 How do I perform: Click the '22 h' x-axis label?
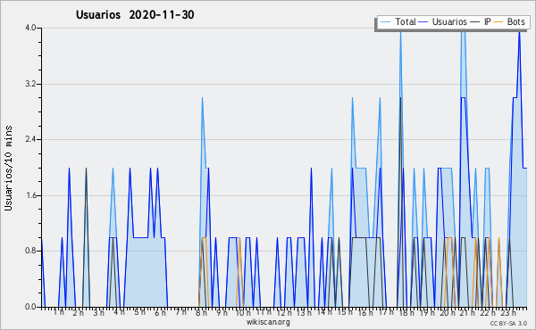coord(488,312)
